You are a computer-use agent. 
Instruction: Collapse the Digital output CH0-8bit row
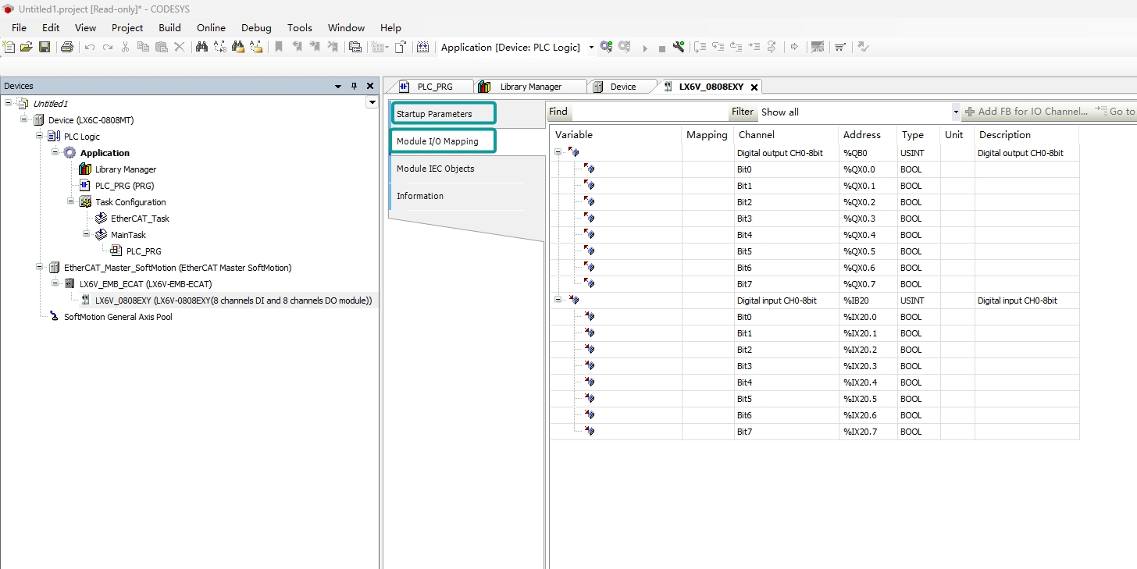(x=558, y=153)
